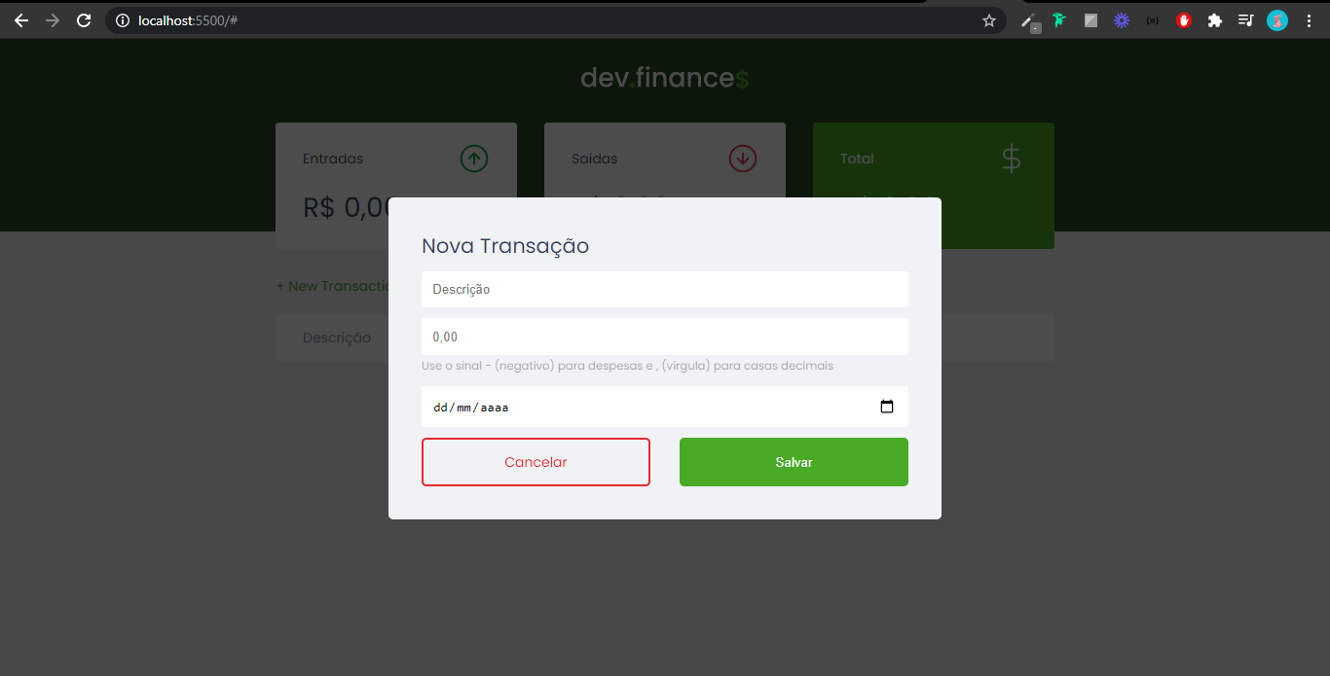View site information icon beside localhost URL
This screenshot has height=676, width=1330.
[x=123, y=20]
